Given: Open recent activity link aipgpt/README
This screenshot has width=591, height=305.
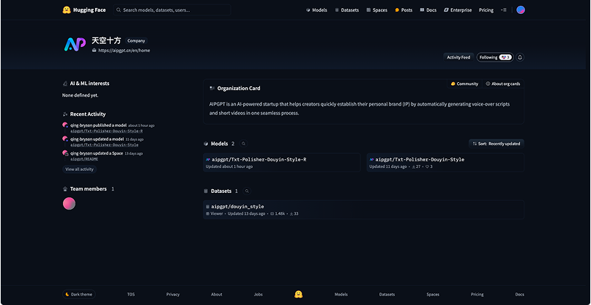Looking at the screenshot, I should [x=84, y=159].
